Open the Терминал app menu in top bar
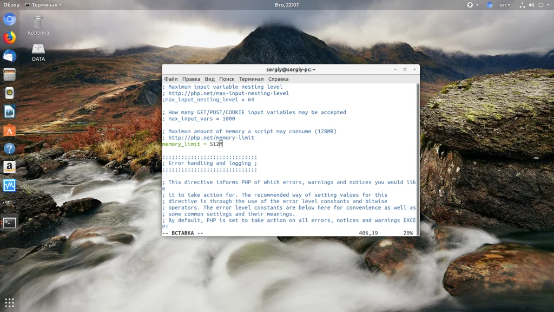 click(x=43, y=5)
